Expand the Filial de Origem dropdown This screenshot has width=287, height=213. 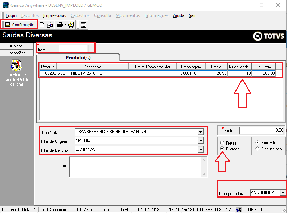(200, 140)
